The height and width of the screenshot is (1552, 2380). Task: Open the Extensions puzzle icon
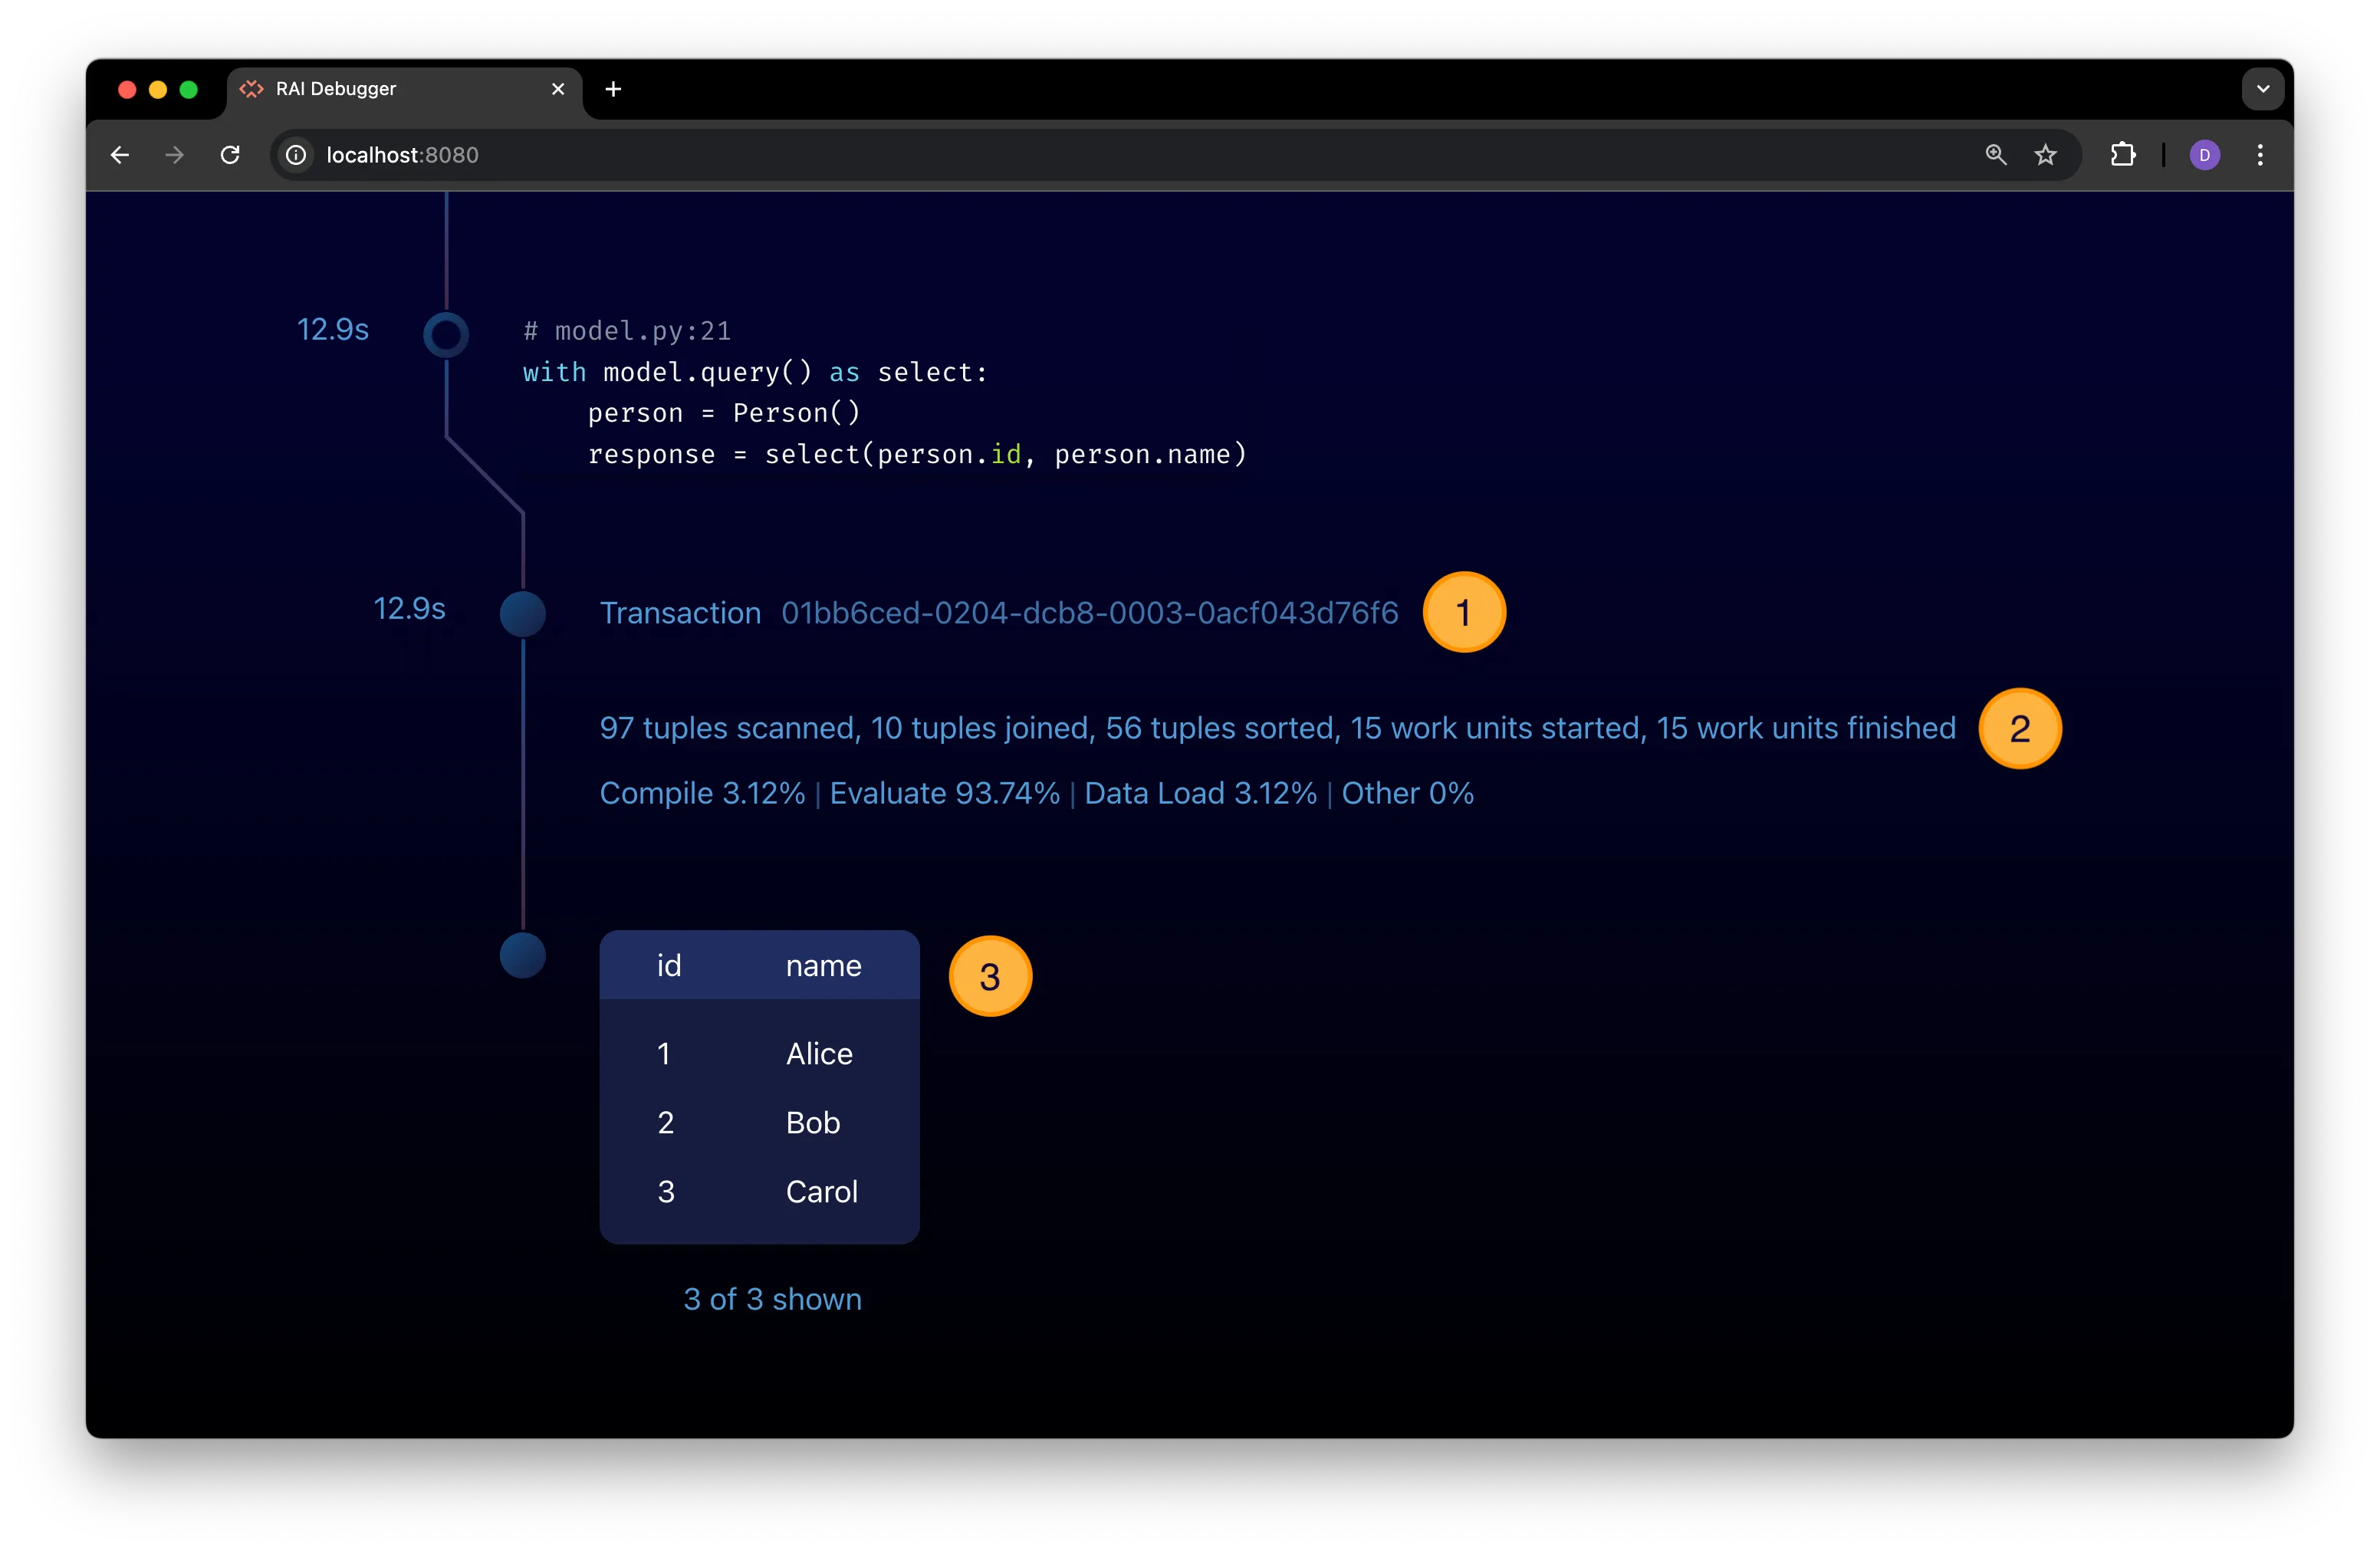point(2122,155)
